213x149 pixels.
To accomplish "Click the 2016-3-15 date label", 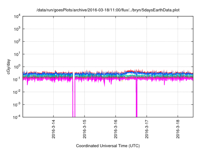I will [85, 129].
